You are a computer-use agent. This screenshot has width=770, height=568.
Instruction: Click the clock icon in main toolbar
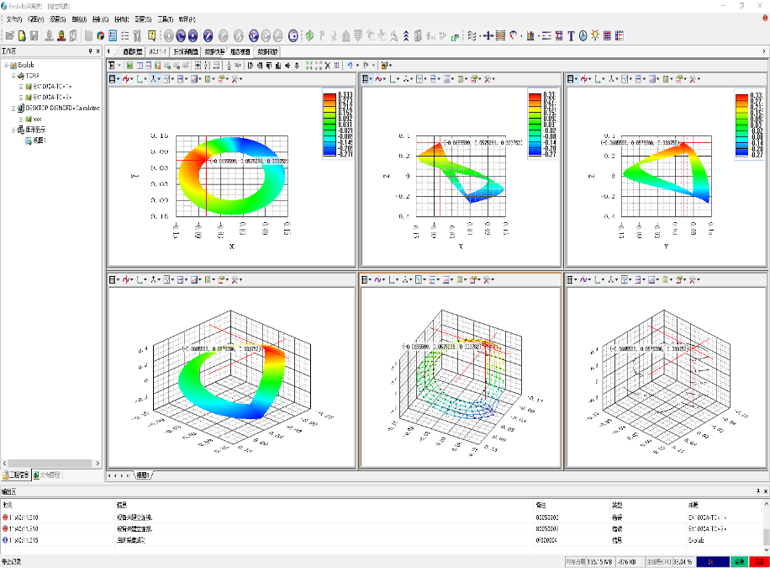pos(583,35)
